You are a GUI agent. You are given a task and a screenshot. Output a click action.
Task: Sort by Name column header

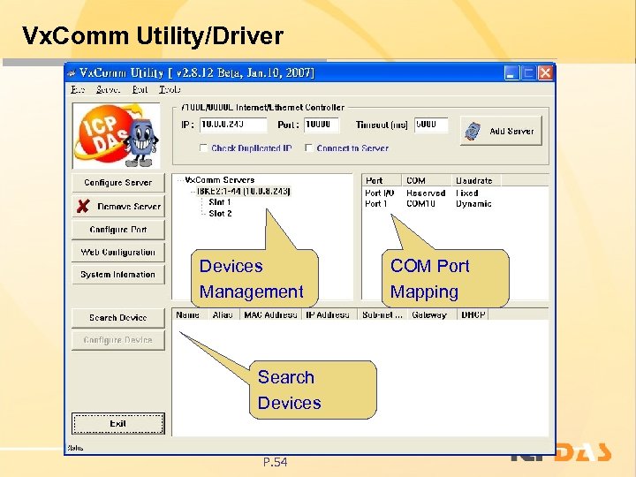pyautogui.click(x=190, y=314)
